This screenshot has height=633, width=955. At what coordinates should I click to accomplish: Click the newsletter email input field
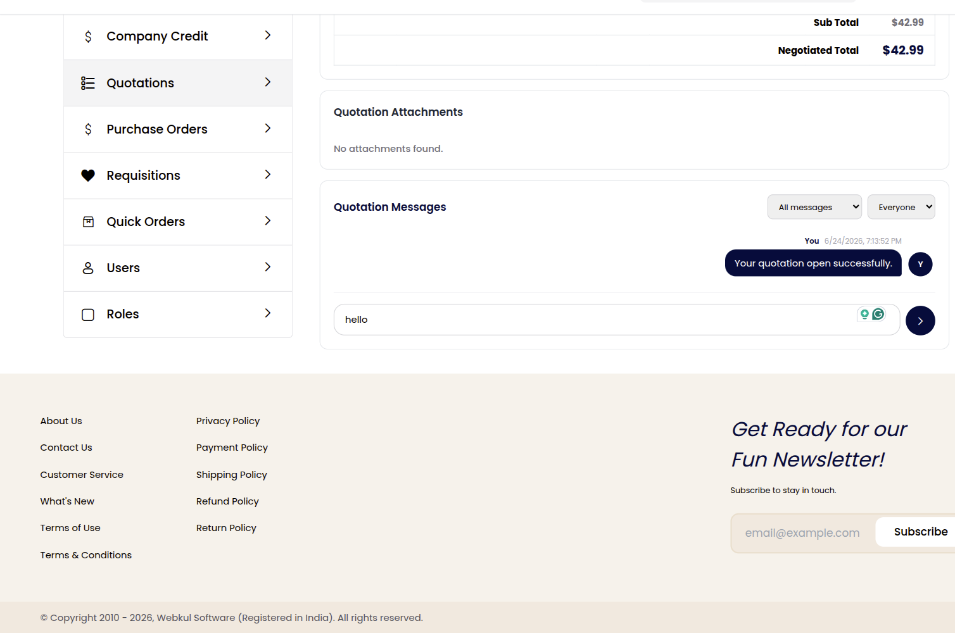pos(802,533)
